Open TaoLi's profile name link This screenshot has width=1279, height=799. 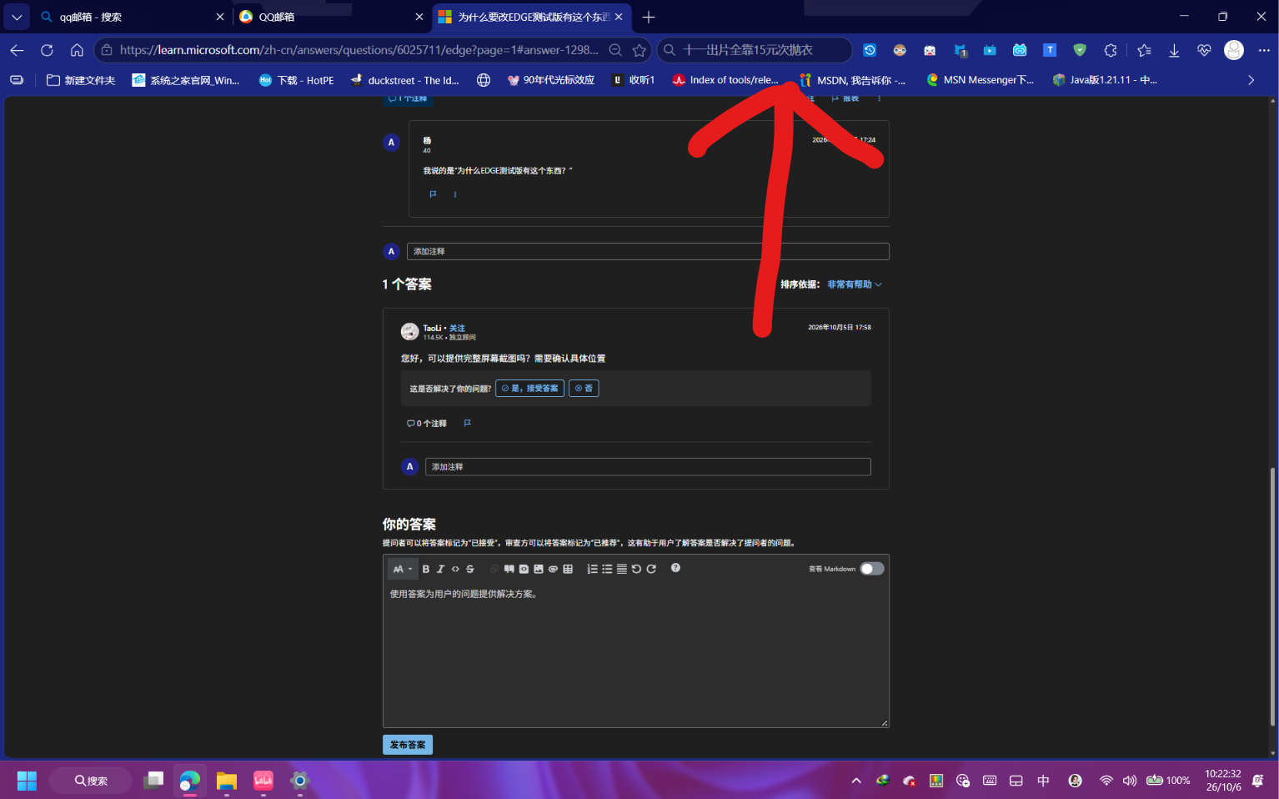[432, 328]
